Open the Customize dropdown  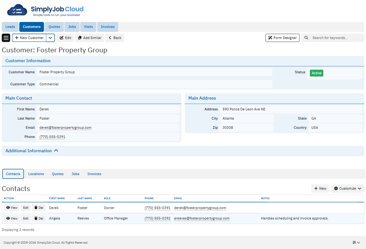click(347, 188)
